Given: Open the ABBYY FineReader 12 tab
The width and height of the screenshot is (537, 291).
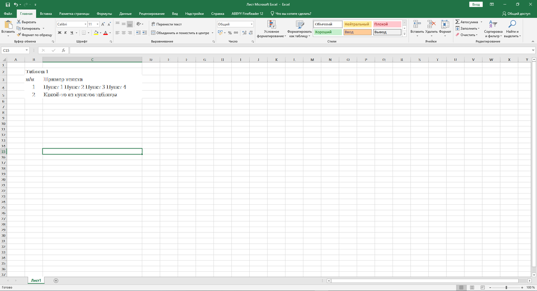Looking at the screenshot, I should 247,13.
